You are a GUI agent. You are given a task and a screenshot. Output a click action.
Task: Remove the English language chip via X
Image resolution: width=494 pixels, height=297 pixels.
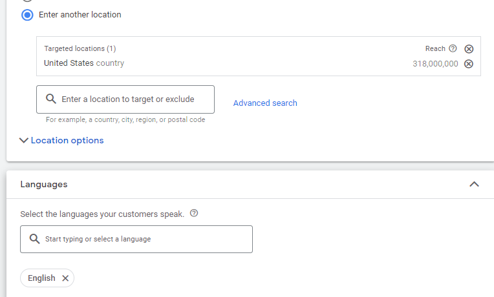(x=65, y=278)
